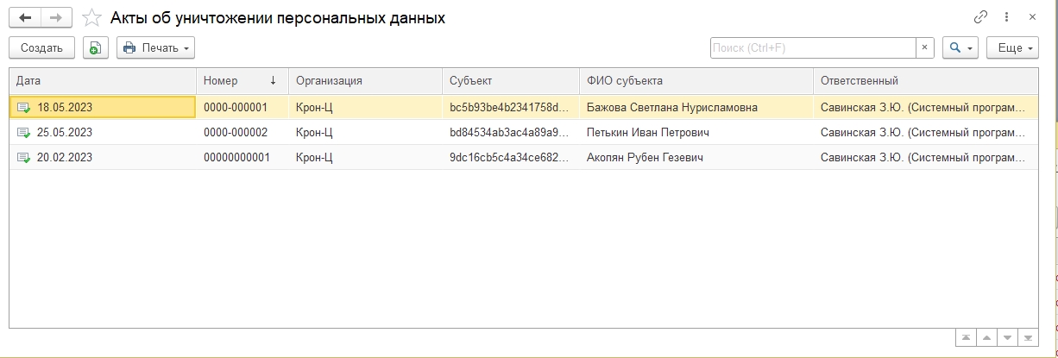Select the row for Петькин Иван Петрович

coord(643,132)
